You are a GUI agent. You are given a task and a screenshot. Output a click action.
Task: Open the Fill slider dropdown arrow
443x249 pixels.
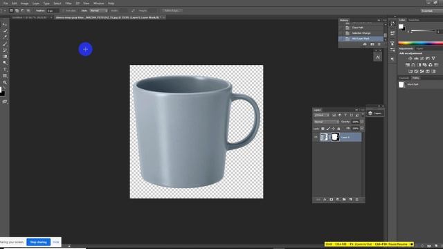point(362,129)
